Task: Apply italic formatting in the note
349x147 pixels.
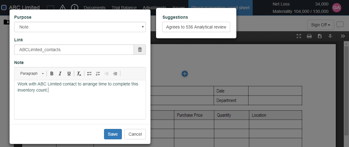Action: click(60, 73)
